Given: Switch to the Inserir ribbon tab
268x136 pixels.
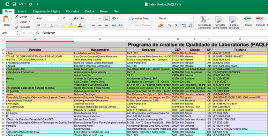Looking at the screenshot, I should [22, 11].
